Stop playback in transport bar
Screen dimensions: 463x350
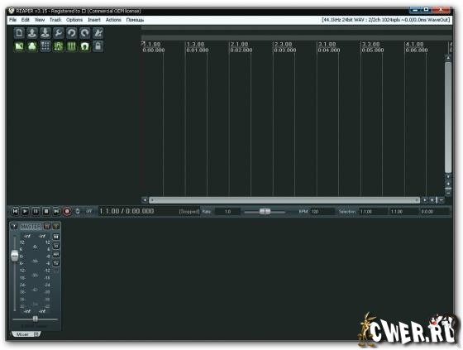coord(46,211)
